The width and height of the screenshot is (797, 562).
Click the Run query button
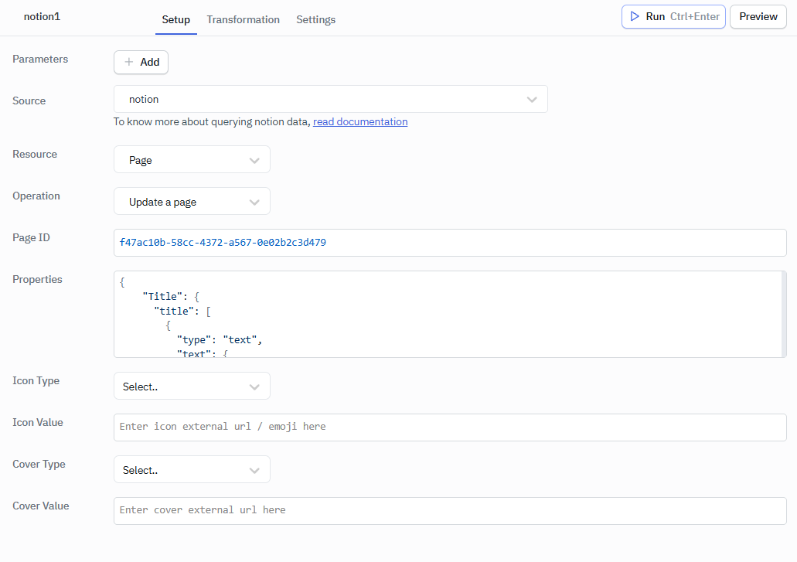[x=673, y=16]
